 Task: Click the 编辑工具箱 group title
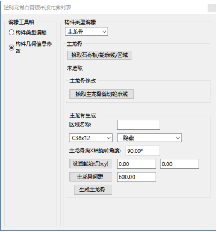coord(21,22)
